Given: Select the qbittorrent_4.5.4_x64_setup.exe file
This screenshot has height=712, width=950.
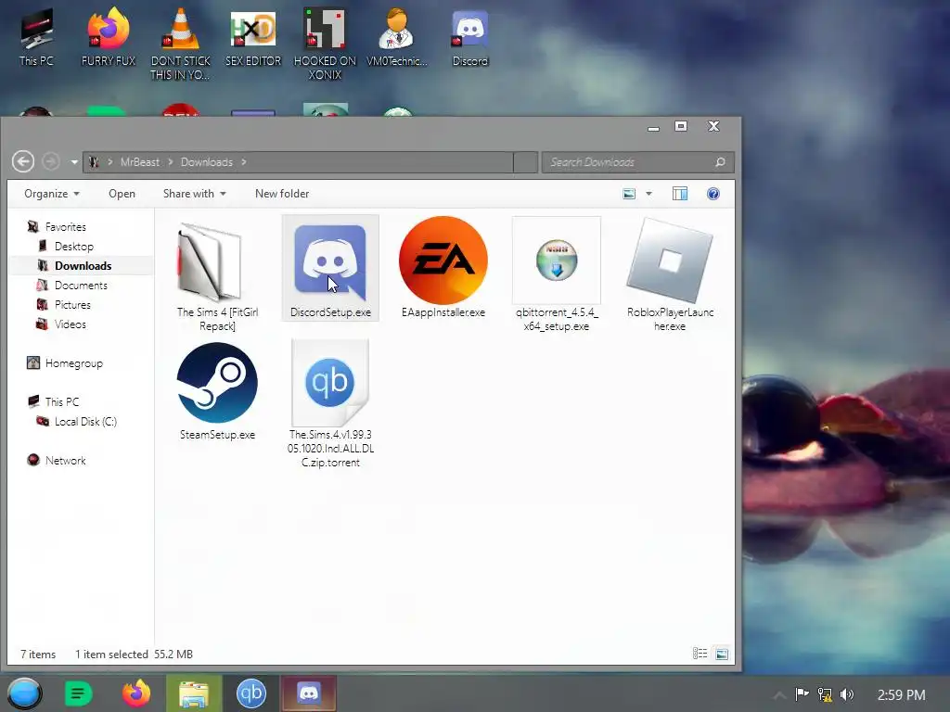Looking at the screenshot, I should pos(557,274).
